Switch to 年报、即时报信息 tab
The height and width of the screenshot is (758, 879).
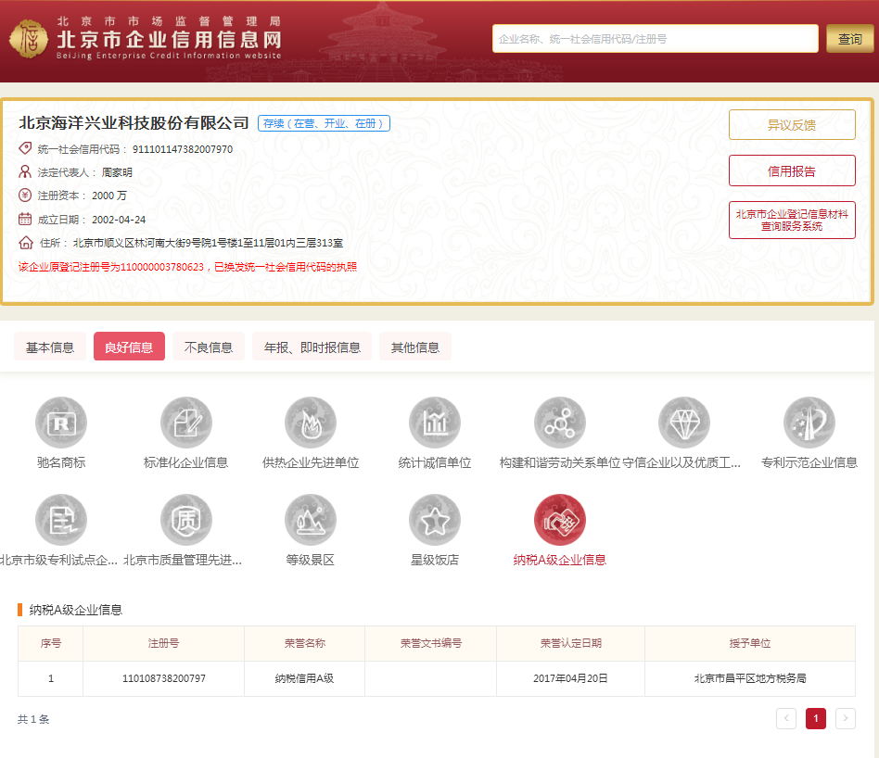[x=312, y=347]
